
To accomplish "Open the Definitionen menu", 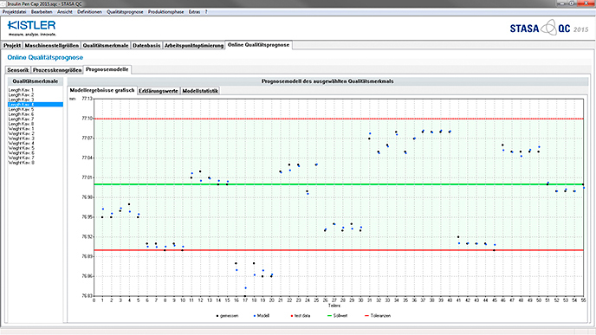I will [x=89, y=12].
